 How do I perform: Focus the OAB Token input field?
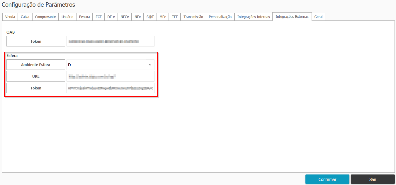[x=111, y=41]
